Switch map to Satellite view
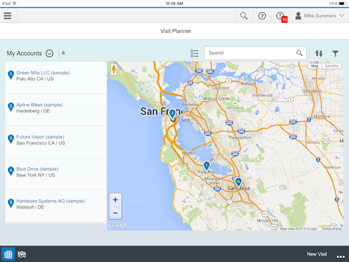 tap(332, 66)
